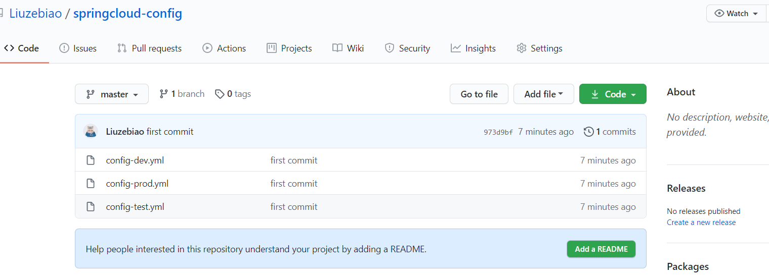Open commit hash 973d9bf link
The height and width of the screenshot is (280, 769).
point(498,132)
